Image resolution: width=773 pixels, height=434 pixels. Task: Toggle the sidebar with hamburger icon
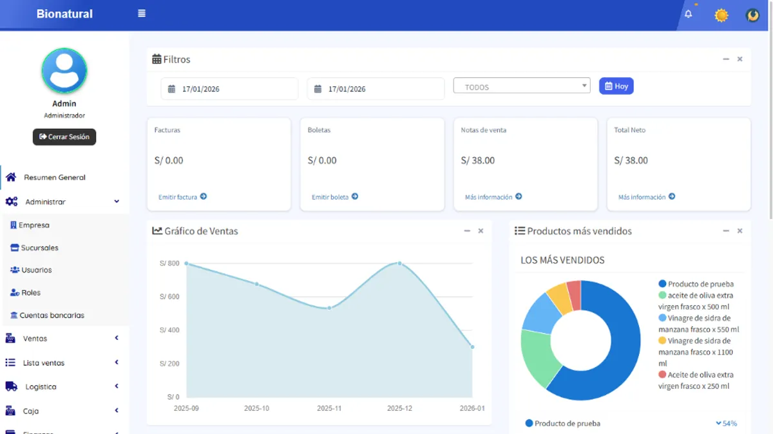click(141, 12)
